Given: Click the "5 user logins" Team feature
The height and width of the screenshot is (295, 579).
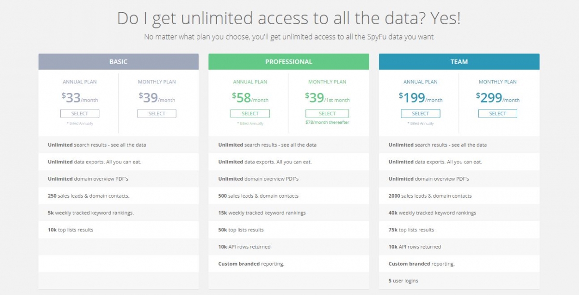Looking at the screenshot, I should (403, 281).
